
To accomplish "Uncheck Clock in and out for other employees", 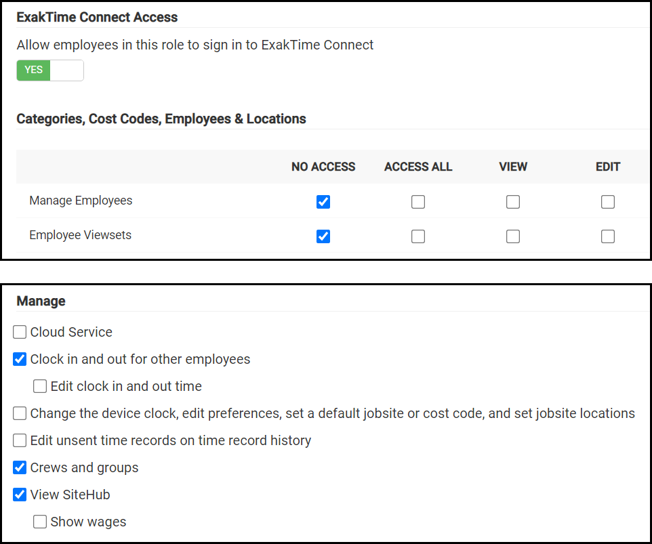I will pos(20,359).
